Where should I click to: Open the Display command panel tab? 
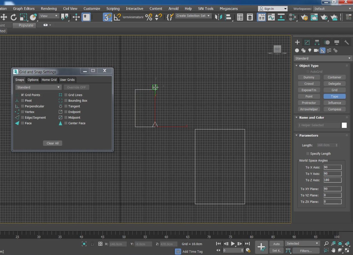pyautogui.click(x=337, y=42)
